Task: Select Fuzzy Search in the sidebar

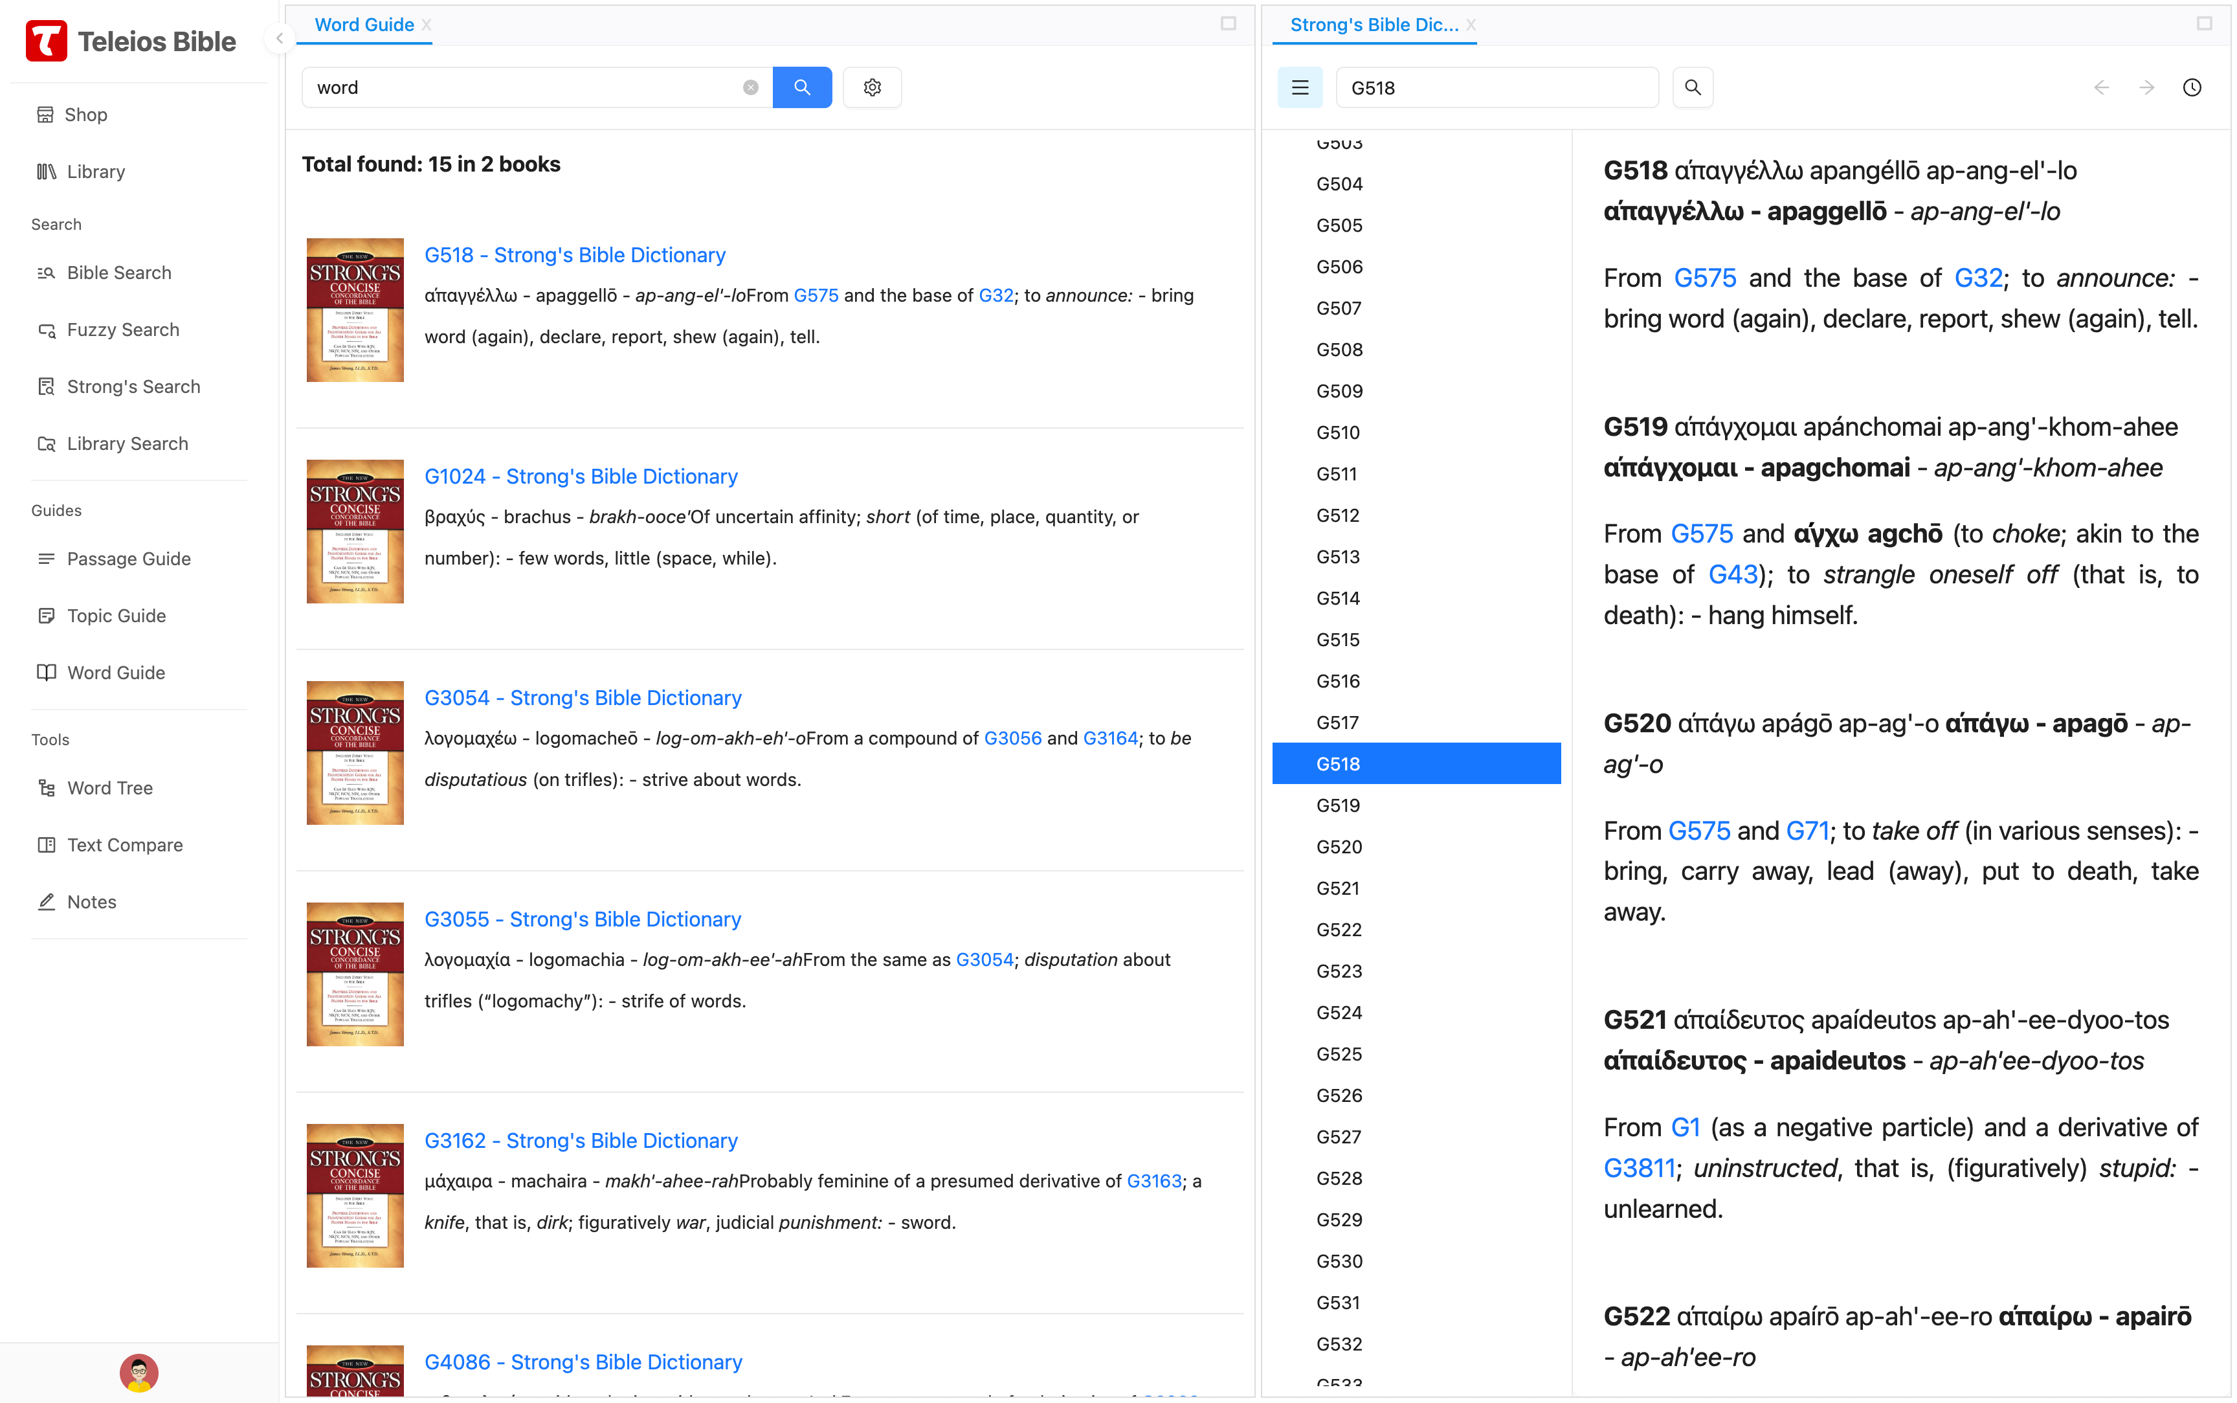Action: pyautogui.click(x=122, y=330)
